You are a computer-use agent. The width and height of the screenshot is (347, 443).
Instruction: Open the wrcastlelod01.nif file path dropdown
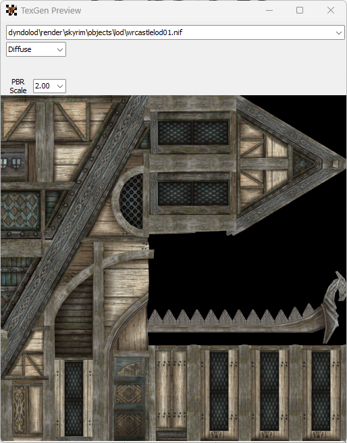click(x=175, y=32)
